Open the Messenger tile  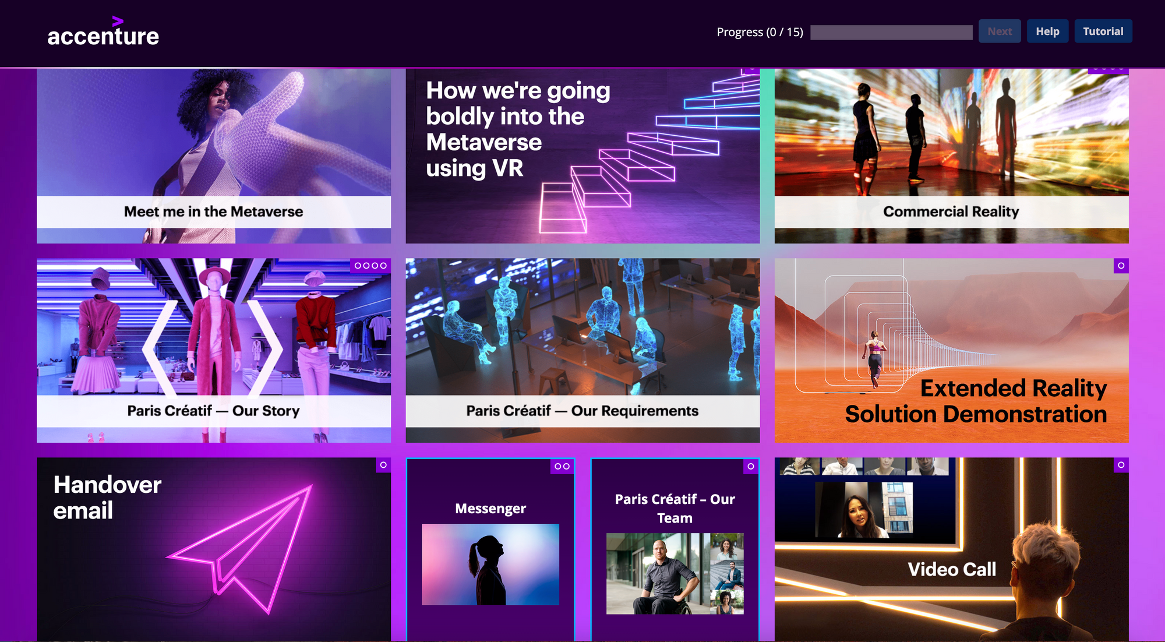pyautogui.click(x=490, y=550)
